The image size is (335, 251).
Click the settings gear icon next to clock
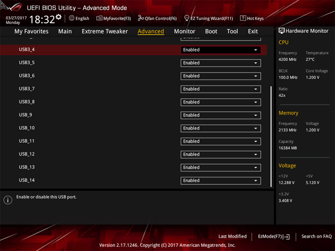click(x=59, y=17)
